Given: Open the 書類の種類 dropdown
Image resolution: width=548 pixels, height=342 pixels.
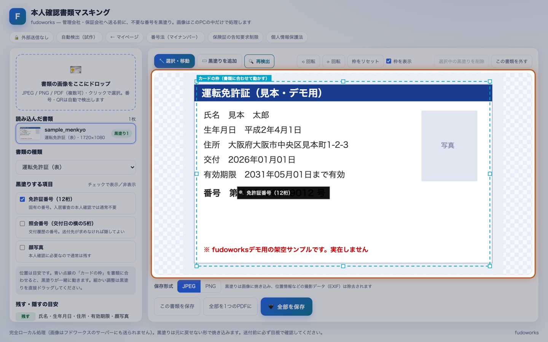Looking at the screenshot, I should 76,167.
